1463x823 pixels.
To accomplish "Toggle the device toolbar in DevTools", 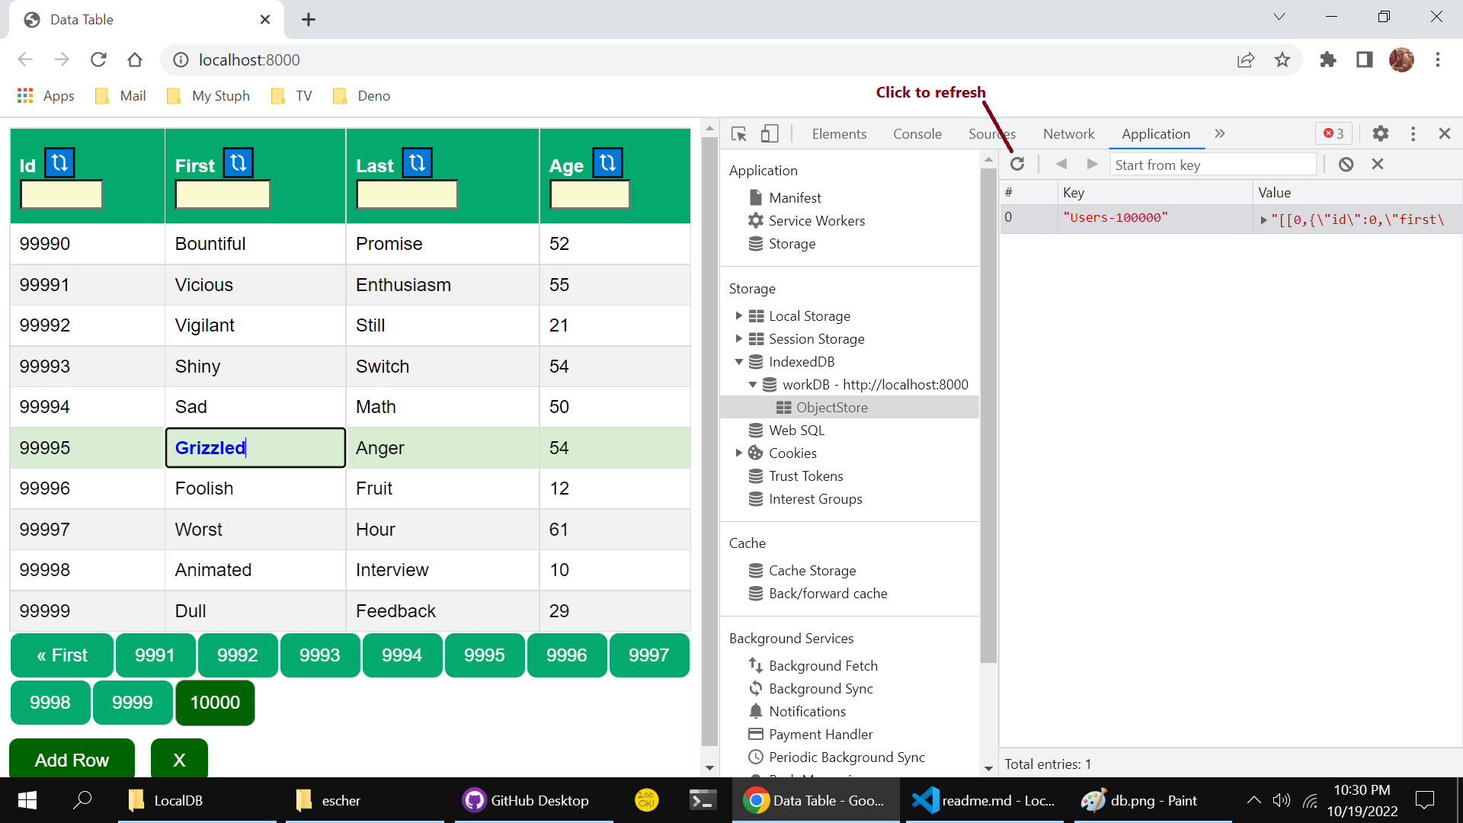I will pyautogui.click(x=770, y=134).
